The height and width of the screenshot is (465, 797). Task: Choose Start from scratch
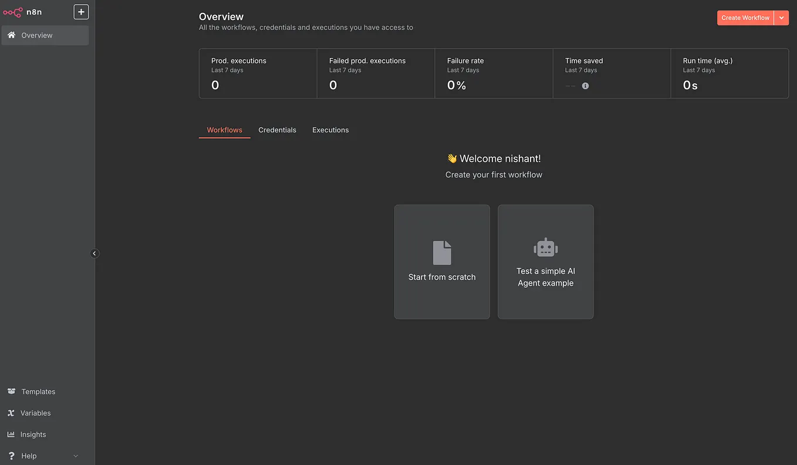(442, 262)
